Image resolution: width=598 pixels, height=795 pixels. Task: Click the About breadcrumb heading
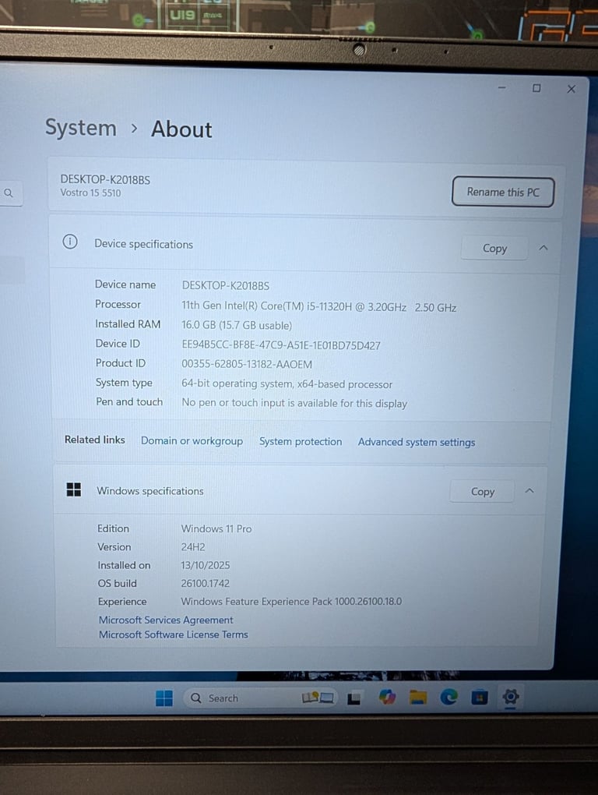(x=181, y=129)
